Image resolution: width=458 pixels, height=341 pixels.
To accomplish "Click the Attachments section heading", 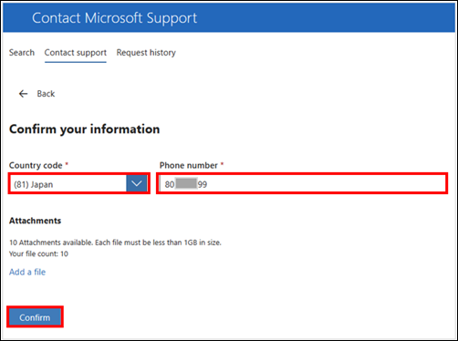I will (36, 221).
